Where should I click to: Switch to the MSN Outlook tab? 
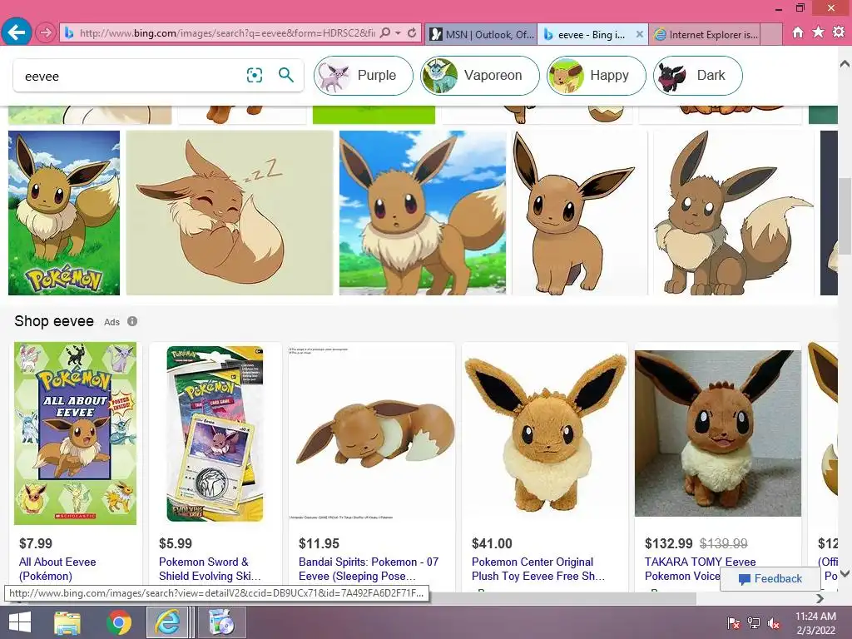[x=481, y=34]
